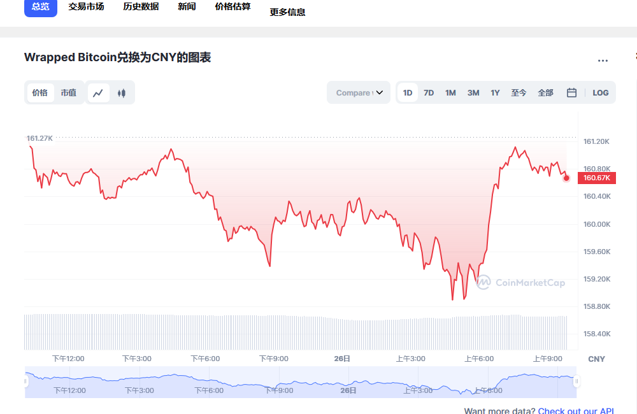This screenshot has width=637, height=414.
Task: Choose the 3M time range
Action: click(x=473, y=92)
